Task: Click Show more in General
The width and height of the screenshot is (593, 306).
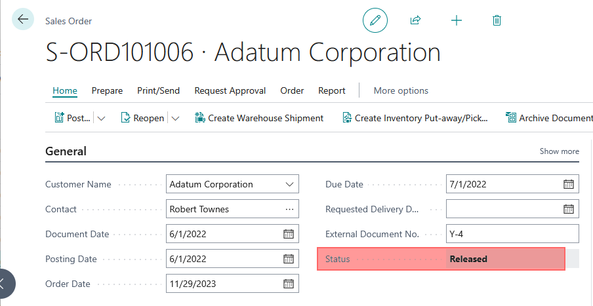Action: point(559,151)
